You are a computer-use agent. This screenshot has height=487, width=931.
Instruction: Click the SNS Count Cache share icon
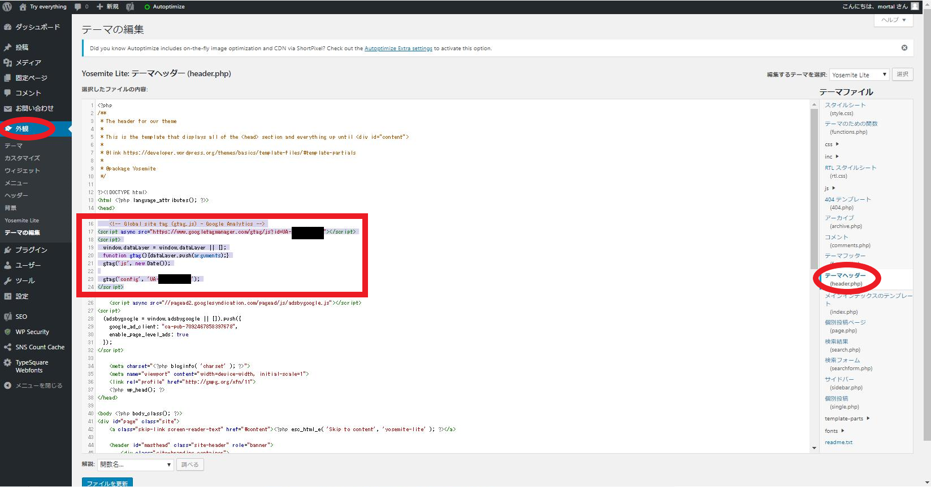coord(8,347)
